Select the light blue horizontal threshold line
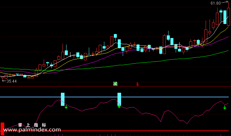 (114, 97)
